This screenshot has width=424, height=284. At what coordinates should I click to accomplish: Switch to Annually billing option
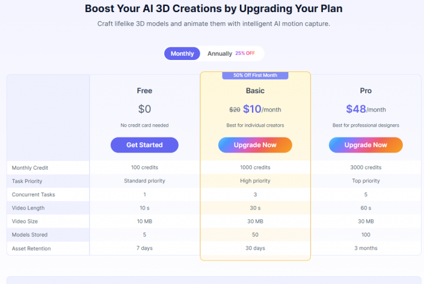pos(220,53)
